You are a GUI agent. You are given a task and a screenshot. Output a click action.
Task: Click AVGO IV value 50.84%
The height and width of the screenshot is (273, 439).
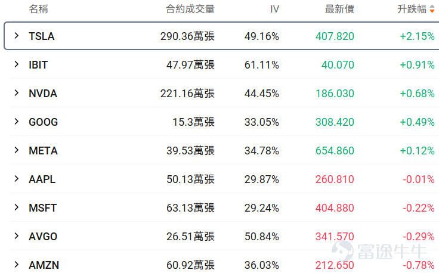point(262,237)
